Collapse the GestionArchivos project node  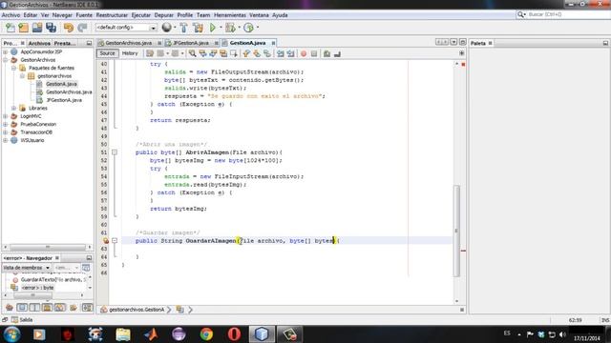[6, 60]
